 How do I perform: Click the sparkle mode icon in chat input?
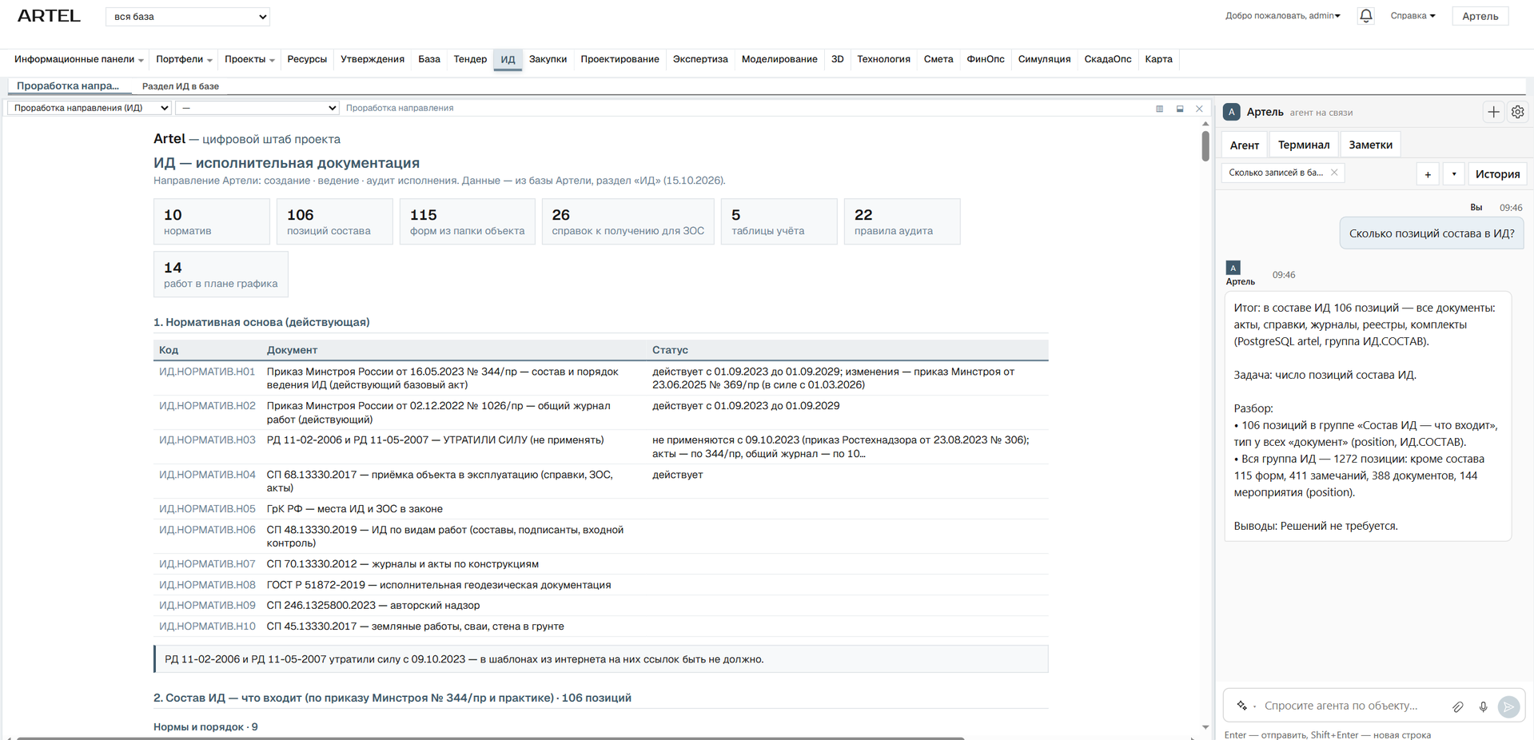(1242, 706)
